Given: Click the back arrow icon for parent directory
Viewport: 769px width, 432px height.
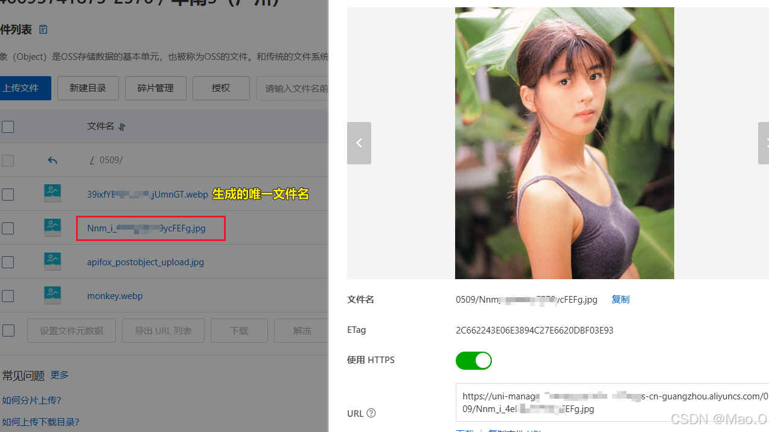Looking at the screenshot, I should click(53, 160).
